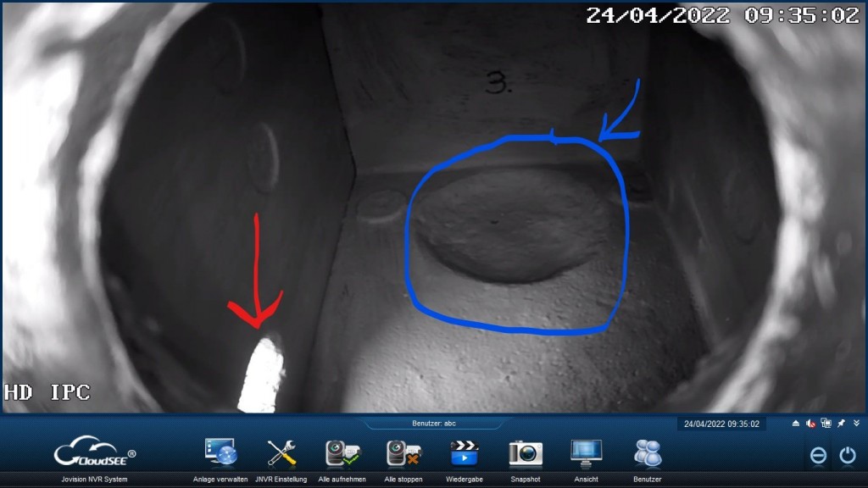Start recording with Alle aufnehmen
Image resolution: width=868 pixels, height=488 pixels.
click(x=342, y=453)
